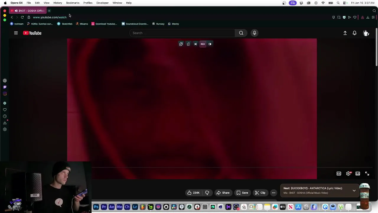
Task: Open the restream bookmark
Action: pos(17,24)
